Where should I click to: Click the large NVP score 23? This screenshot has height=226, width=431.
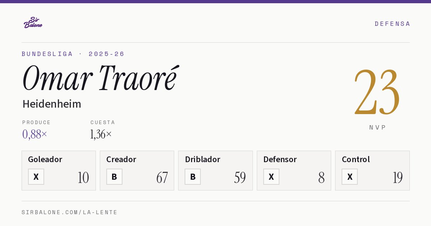click(x=377, y=92)
